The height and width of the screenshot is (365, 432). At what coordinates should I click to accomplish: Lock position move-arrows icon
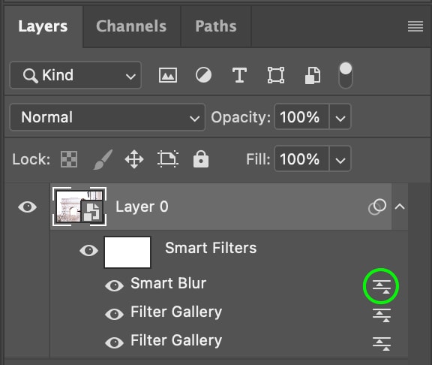134,159
